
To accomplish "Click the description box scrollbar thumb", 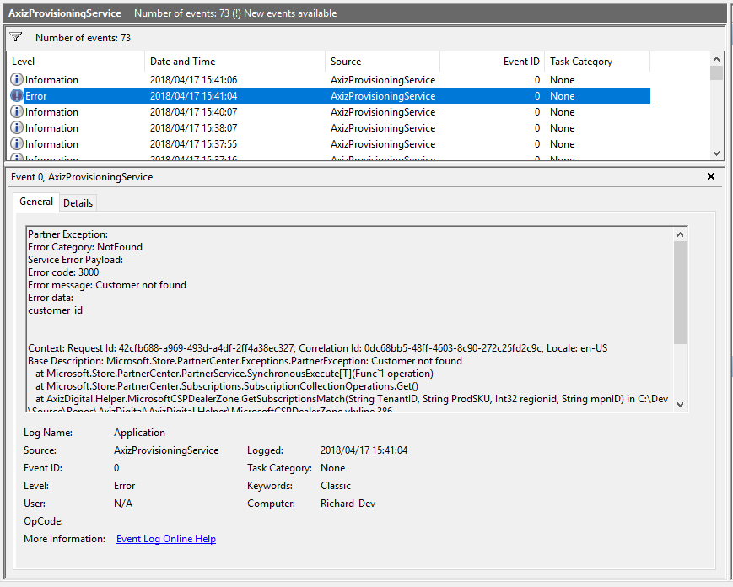I will point(680,293).
